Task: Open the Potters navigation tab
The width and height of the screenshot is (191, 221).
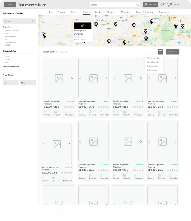Action: [86, 12]
